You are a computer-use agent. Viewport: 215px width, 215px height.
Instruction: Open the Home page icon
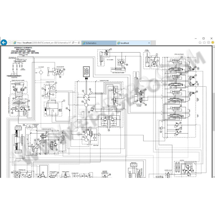(x=200, y=42)
